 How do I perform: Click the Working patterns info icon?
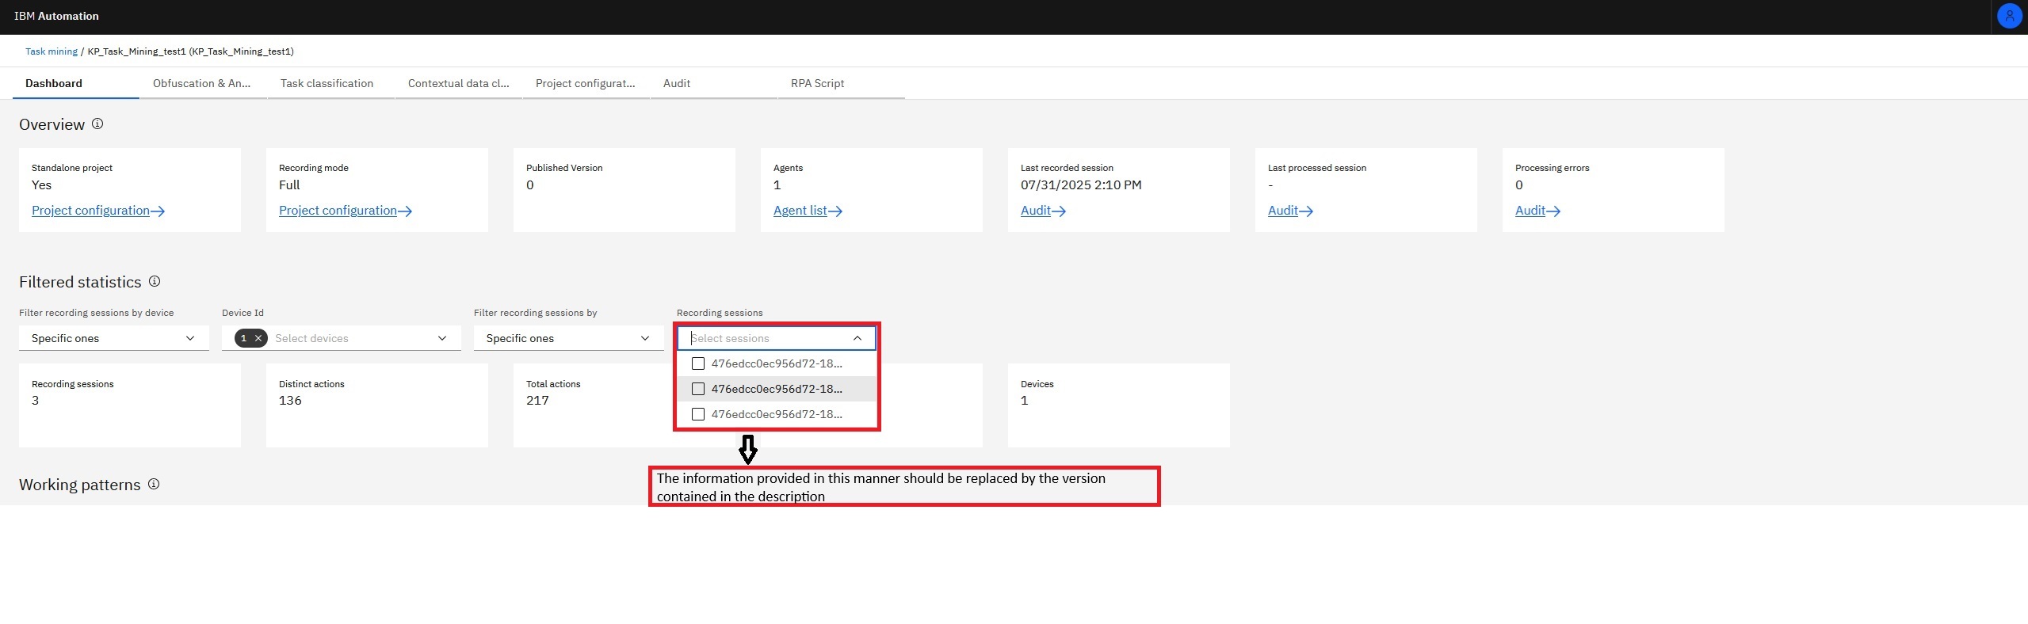click(x=154, y=484)
